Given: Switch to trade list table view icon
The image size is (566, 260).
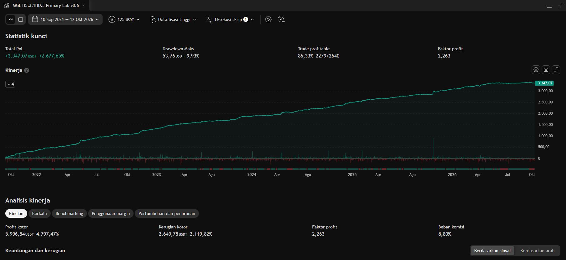Looking at the screenshot, I should pyautogui.click(x=21, y=19).
